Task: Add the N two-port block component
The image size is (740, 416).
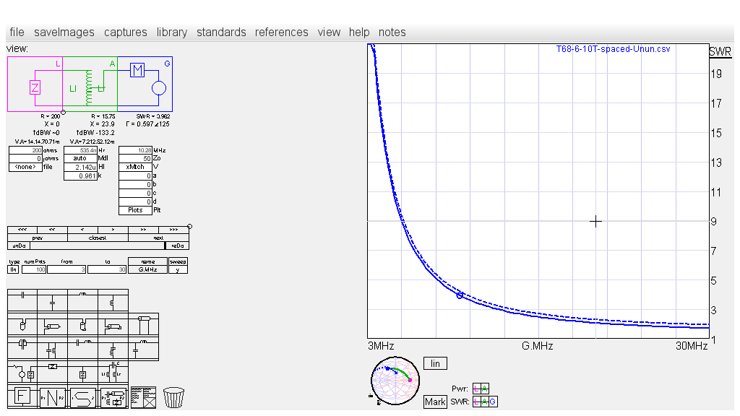Action: point(52,398)
